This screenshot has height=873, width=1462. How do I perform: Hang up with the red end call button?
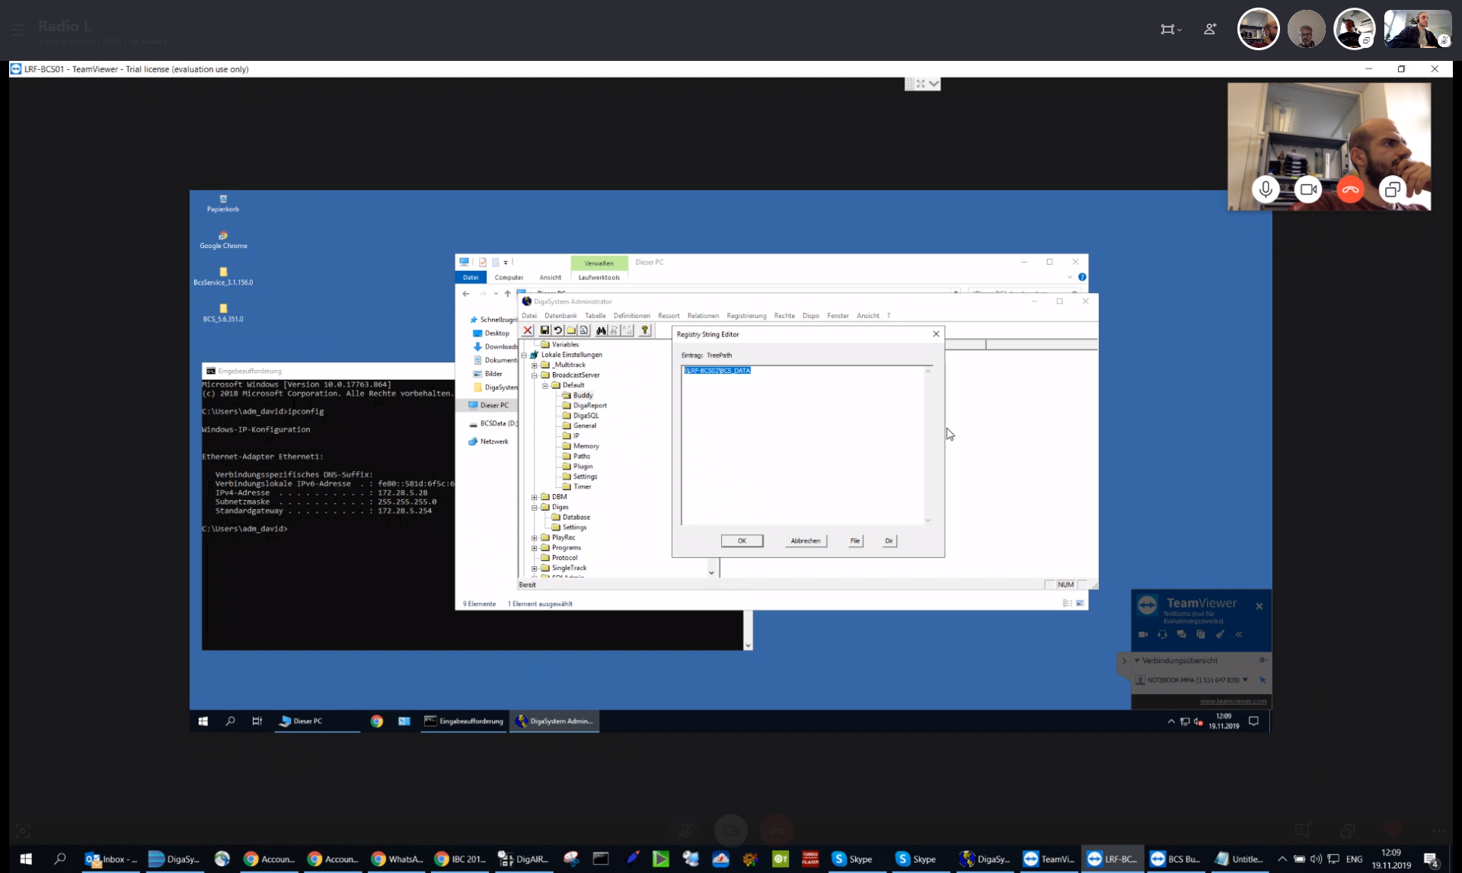point(1350,190)
